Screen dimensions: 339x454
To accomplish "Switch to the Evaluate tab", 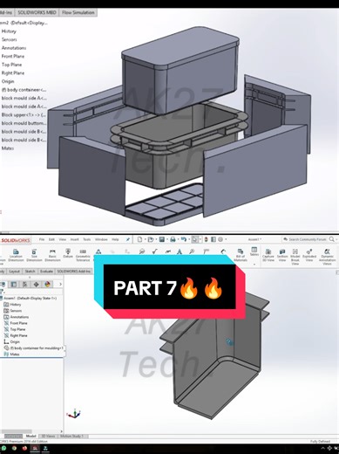I will (46, 272).
